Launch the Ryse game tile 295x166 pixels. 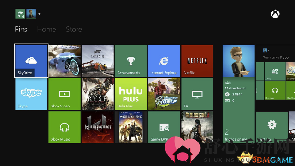[x=98, y=94]
